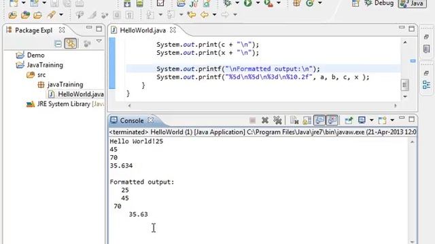Image resolution: width=435 pixels, height=244 pixels.
Task: Switch to the Debug perspective
Action: coord(379,3)
